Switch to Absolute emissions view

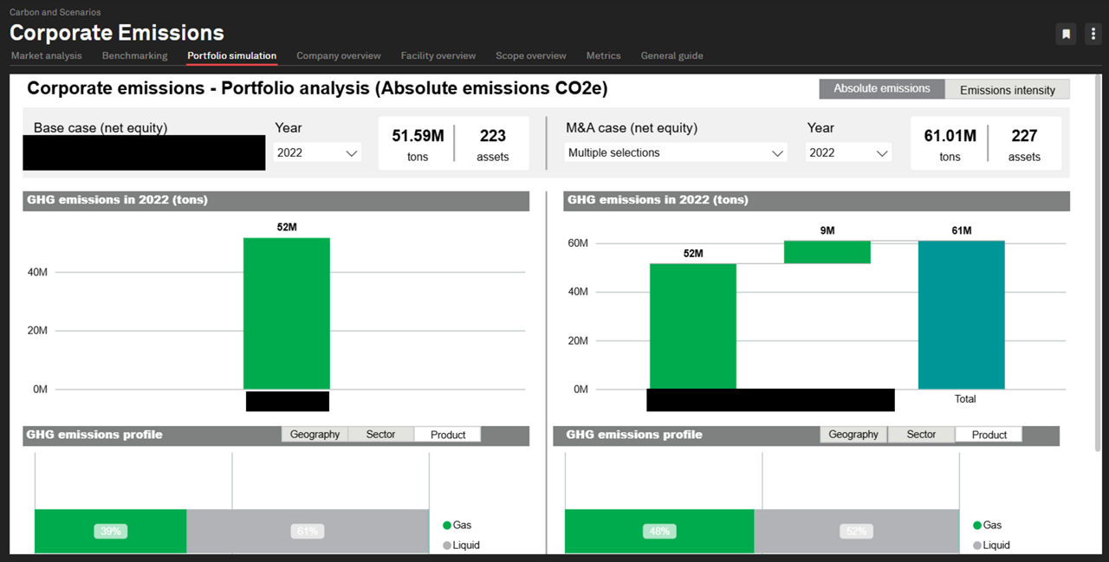pyautogui.click(x=882, y=89)
